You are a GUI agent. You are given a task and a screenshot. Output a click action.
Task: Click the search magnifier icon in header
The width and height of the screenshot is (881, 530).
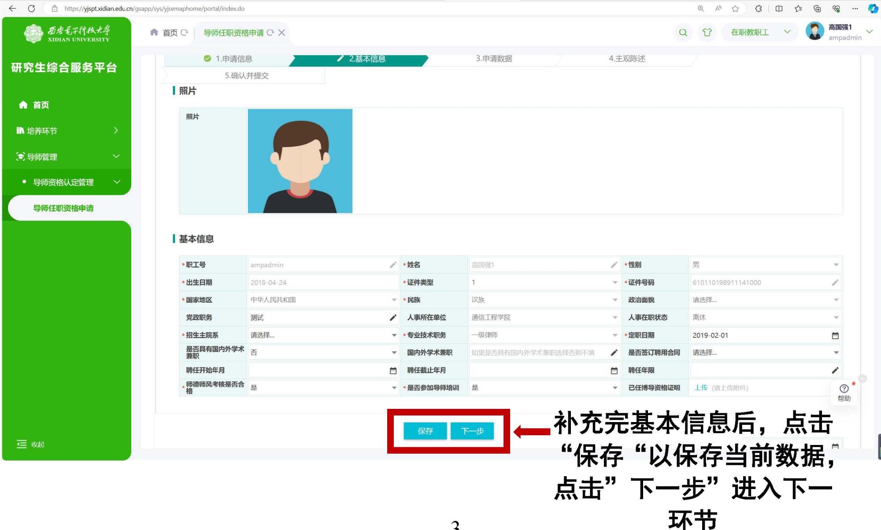[683, 33]
